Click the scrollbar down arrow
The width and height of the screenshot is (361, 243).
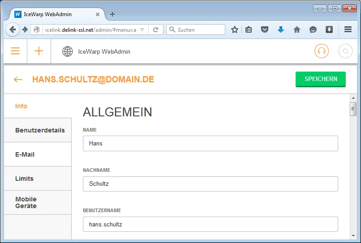tap(353, 236)
